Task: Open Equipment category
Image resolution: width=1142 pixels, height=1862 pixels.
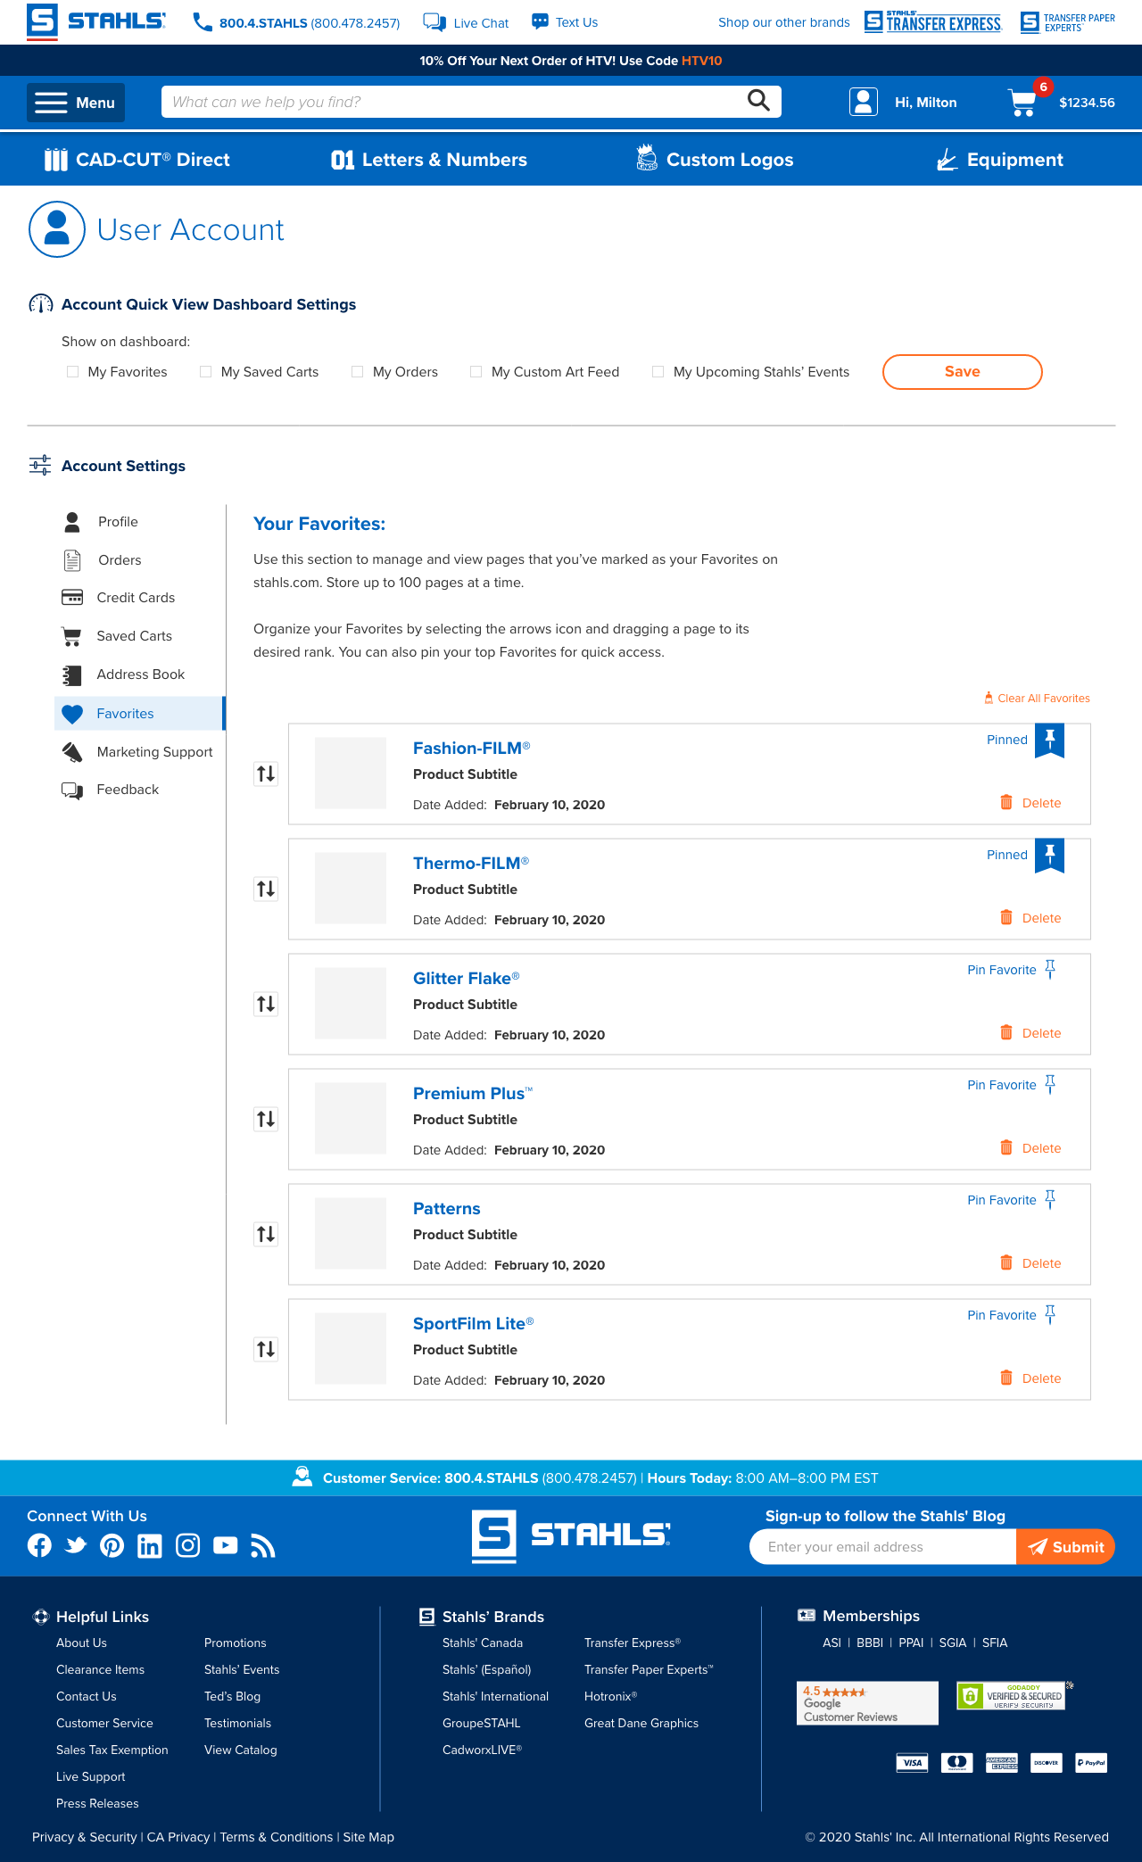Action: 1000,160
